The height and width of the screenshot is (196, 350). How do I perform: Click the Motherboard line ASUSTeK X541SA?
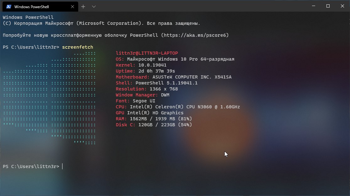coord(174,77)
